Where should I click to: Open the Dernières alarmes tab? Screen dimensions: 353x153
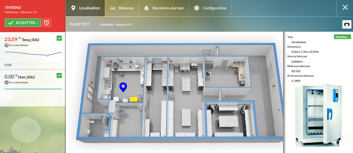click(164, 8)
